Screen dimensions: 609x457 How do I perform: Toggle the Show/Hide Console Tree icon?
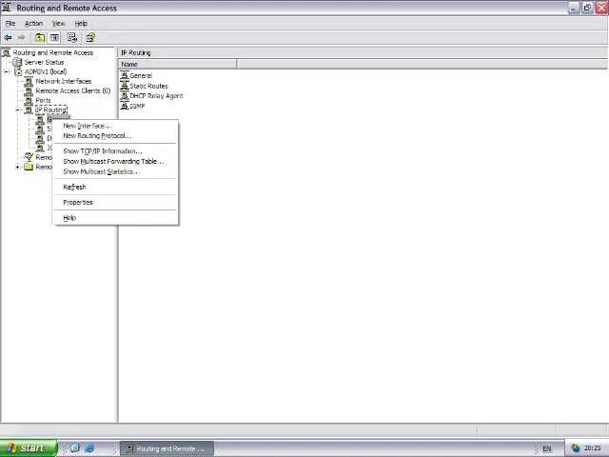(x=54, y=38)
